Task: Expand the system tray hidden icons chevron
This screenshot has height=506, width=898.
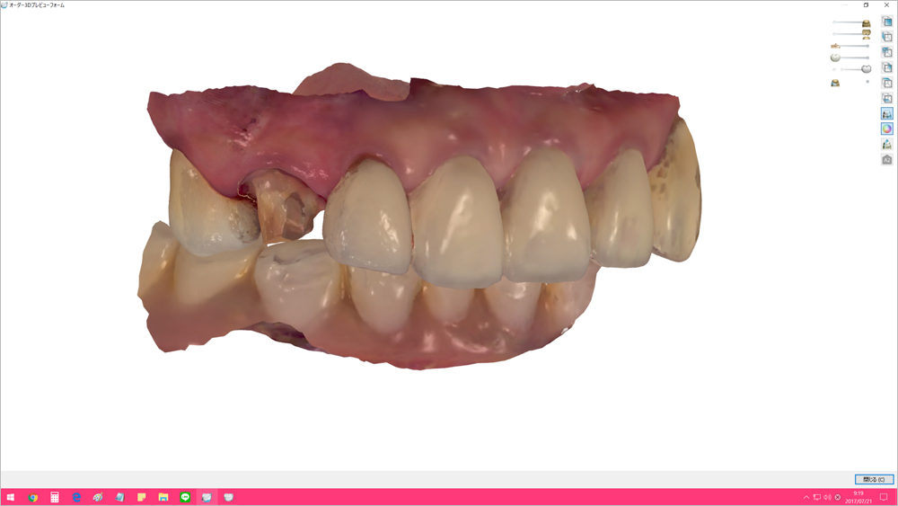Action: pos(806,497)
